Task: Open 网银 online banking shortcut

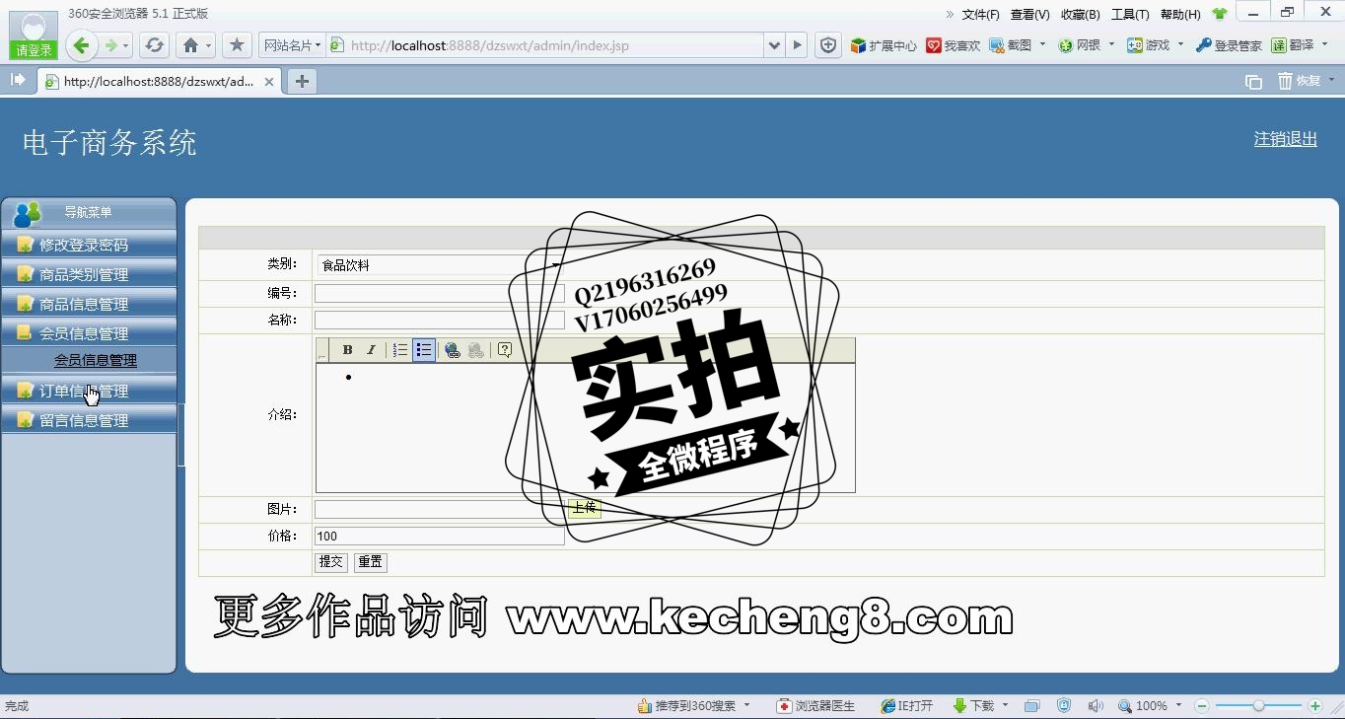Action: tap(1079, 45)
